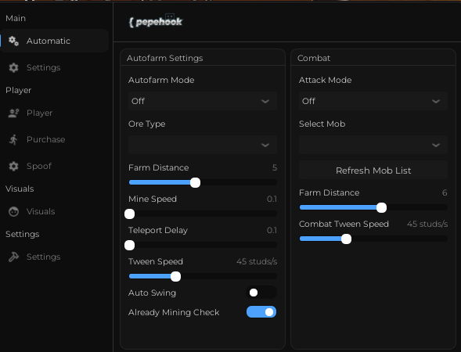Click the Player people icon in sidebar
This screenshot has width=461, height=352.
click(13, 113)
